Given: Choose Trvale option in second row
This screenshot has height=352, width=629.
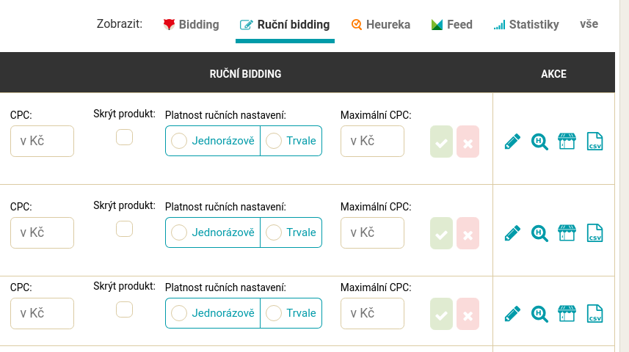Looking at the screenshot, I should tap(291, 232).
